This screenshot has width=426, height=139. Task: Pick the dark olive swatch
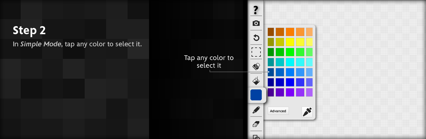[x=271, y=42]
